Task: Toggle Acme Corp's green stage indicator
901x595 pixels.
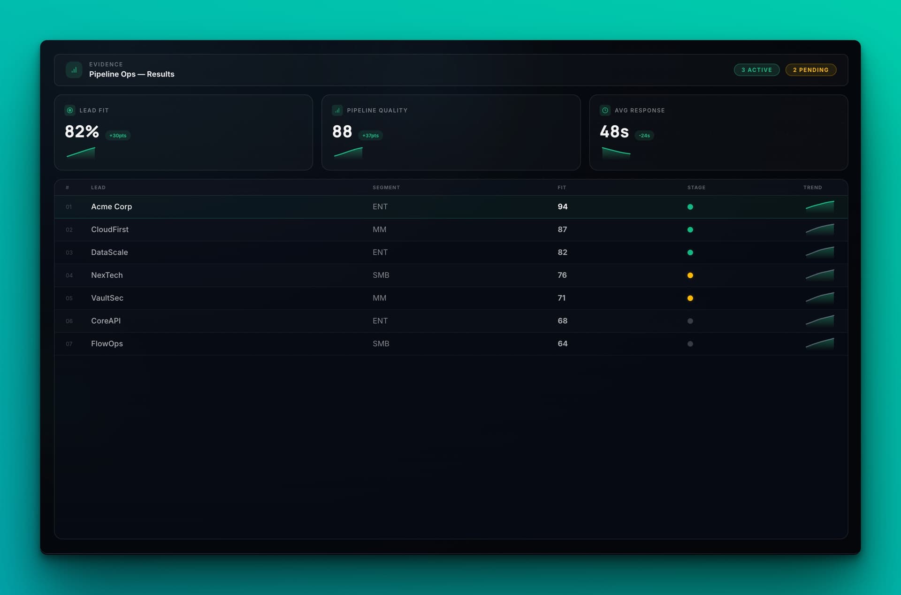Action: point(690,206)
